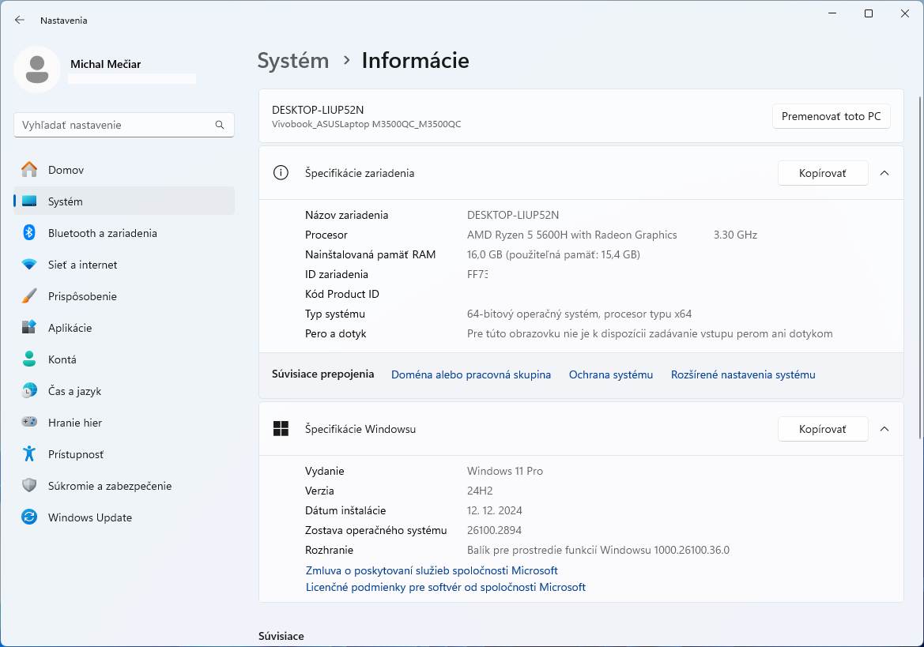Open the user profile avatar picture
924x647 pixels.
pos(37,70)
